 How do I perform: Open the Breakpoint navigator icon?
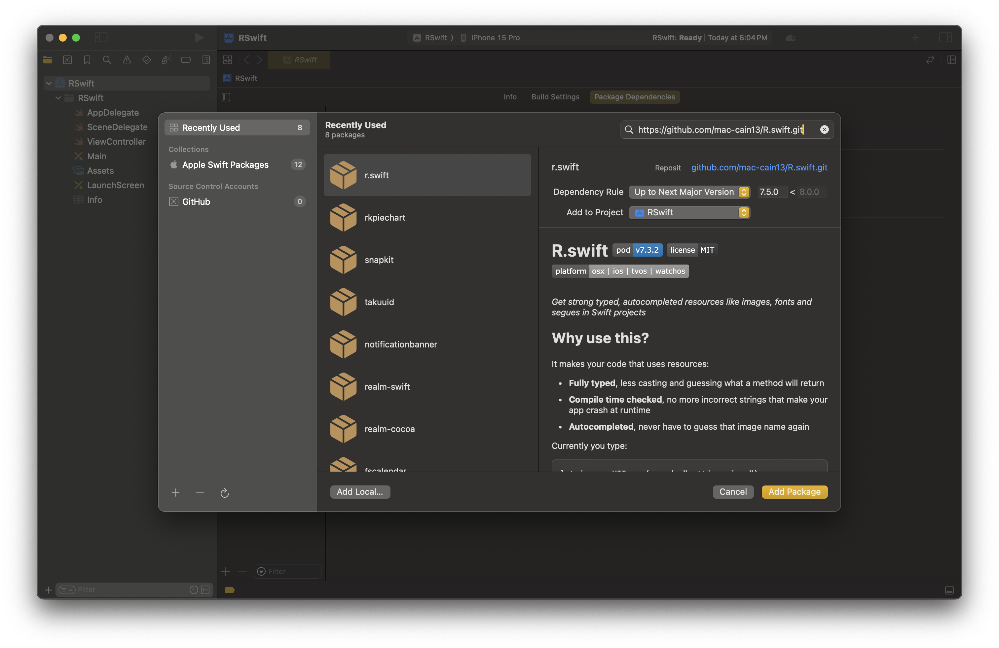[x=186, y=60]
